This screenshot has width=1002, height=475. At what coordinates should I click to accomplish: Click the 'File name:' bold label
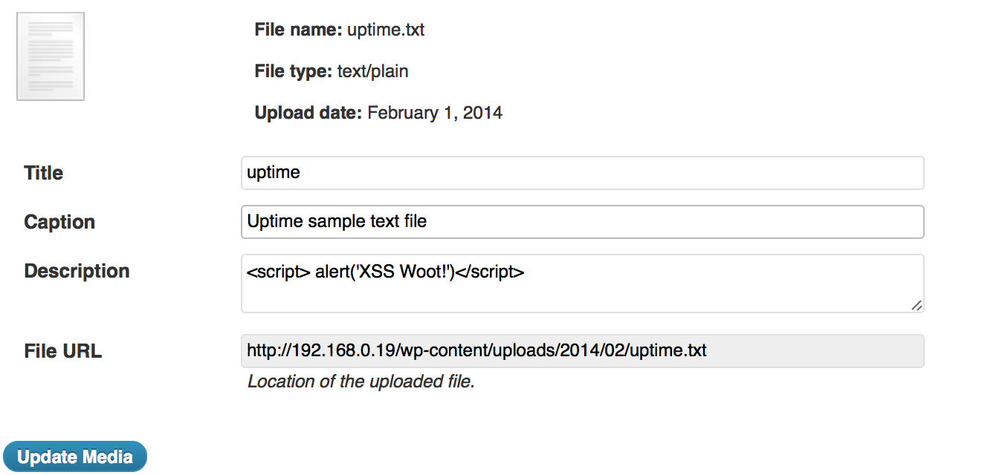(x=298, y=30)
